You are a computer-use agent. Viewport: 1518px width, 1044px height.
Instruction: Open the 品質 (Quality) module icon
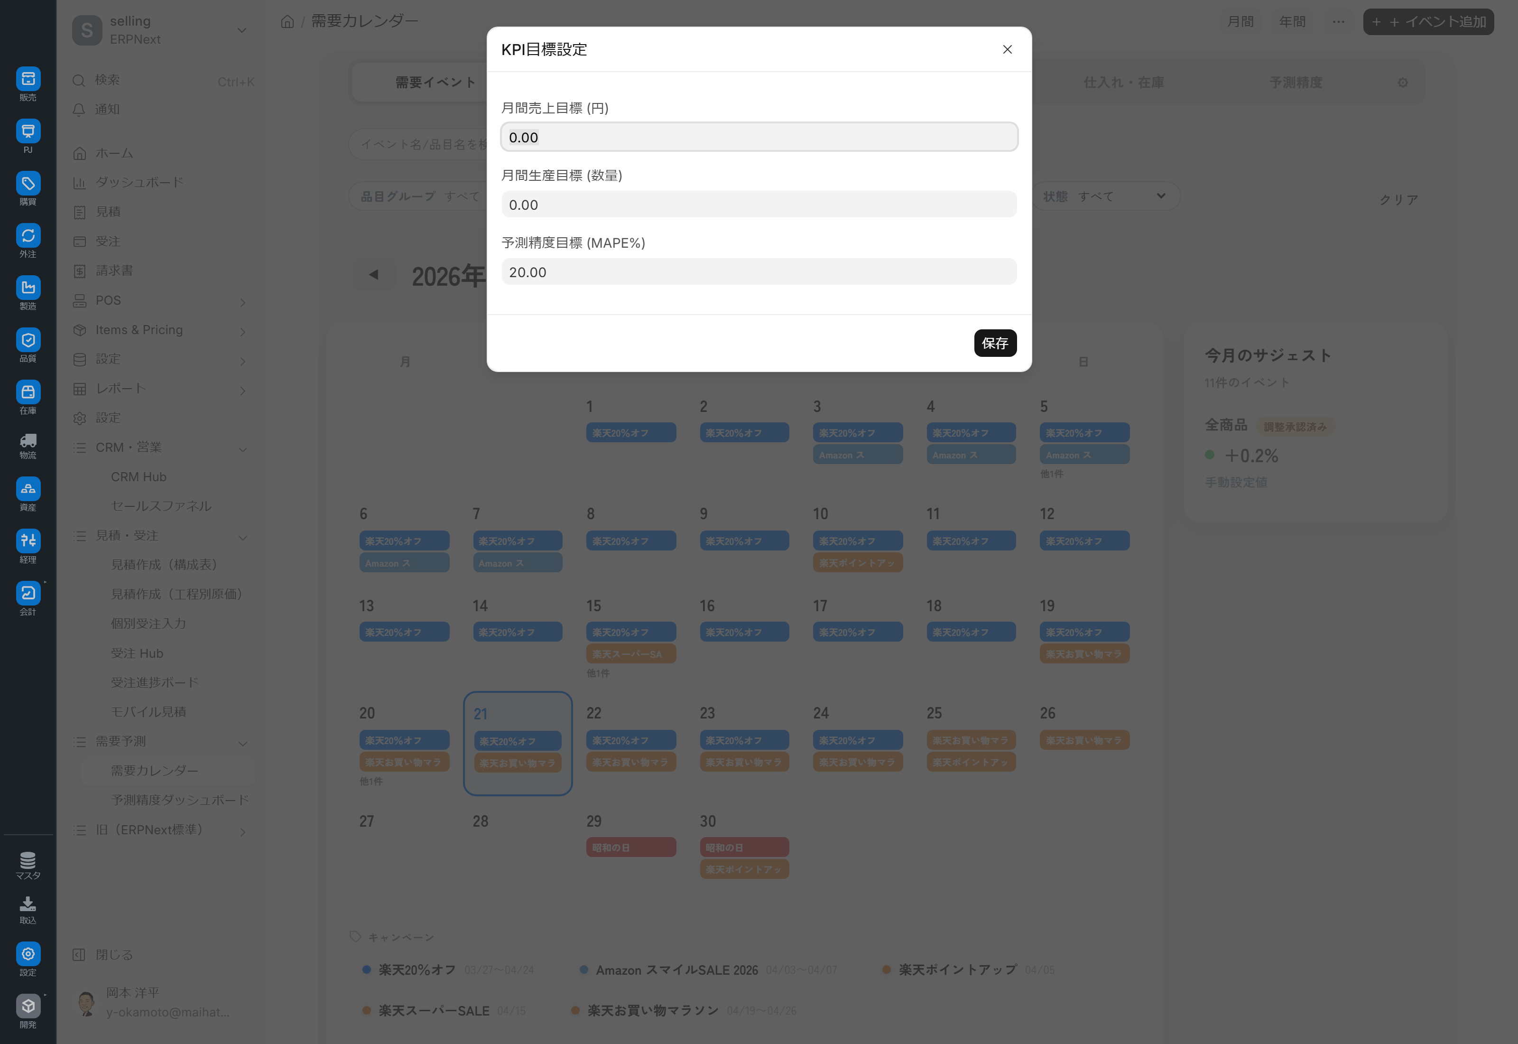28,340
